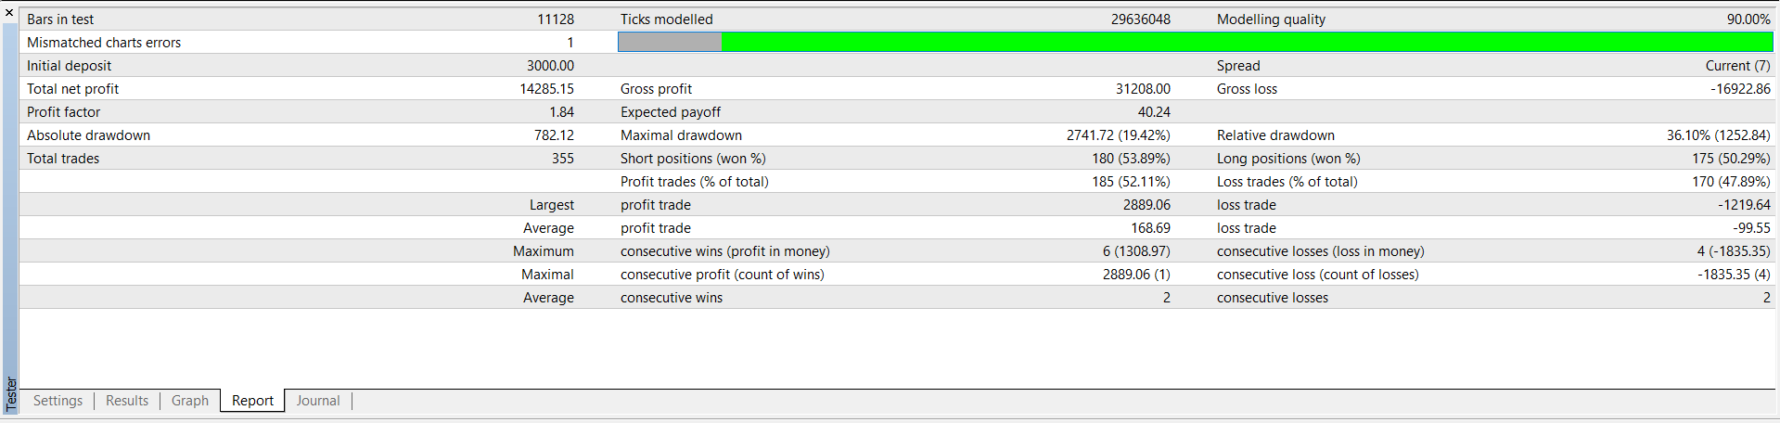Select the Total net profit value 14285.15
Image resolution: width=1780 pixels, height=423 pixels.
pyautogui.click(x=546, y=89)
